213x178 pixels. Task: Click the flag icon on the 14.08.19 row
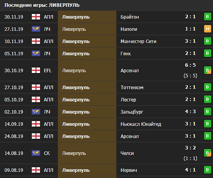tap(36, 153)
